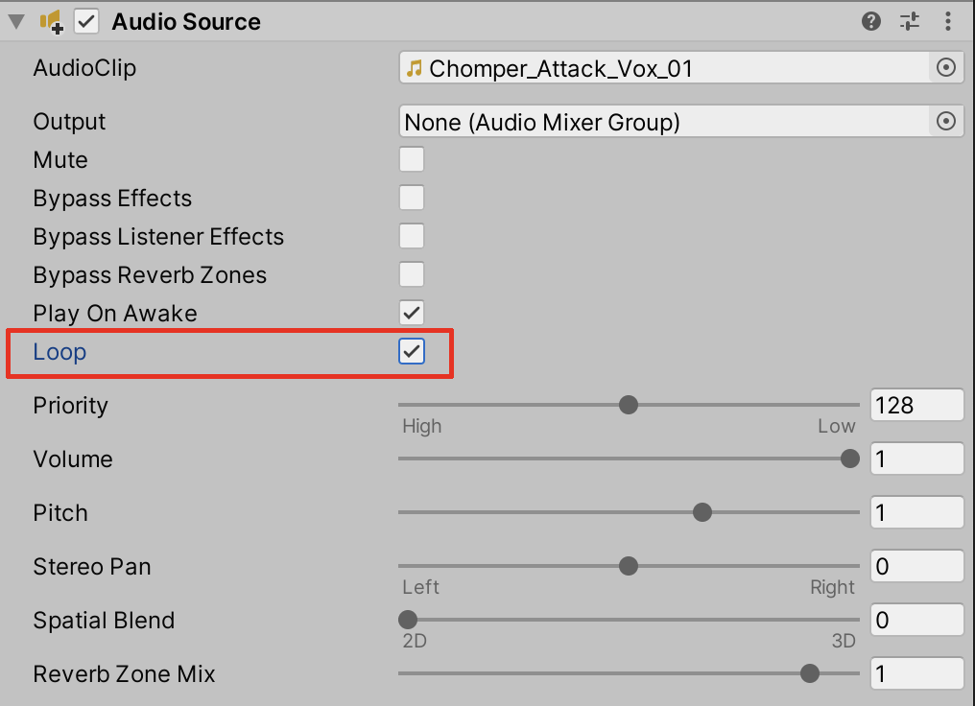Click the music note icon in AudioClip field
Viewport: 975px width, 706px height.
pos(415,68)
